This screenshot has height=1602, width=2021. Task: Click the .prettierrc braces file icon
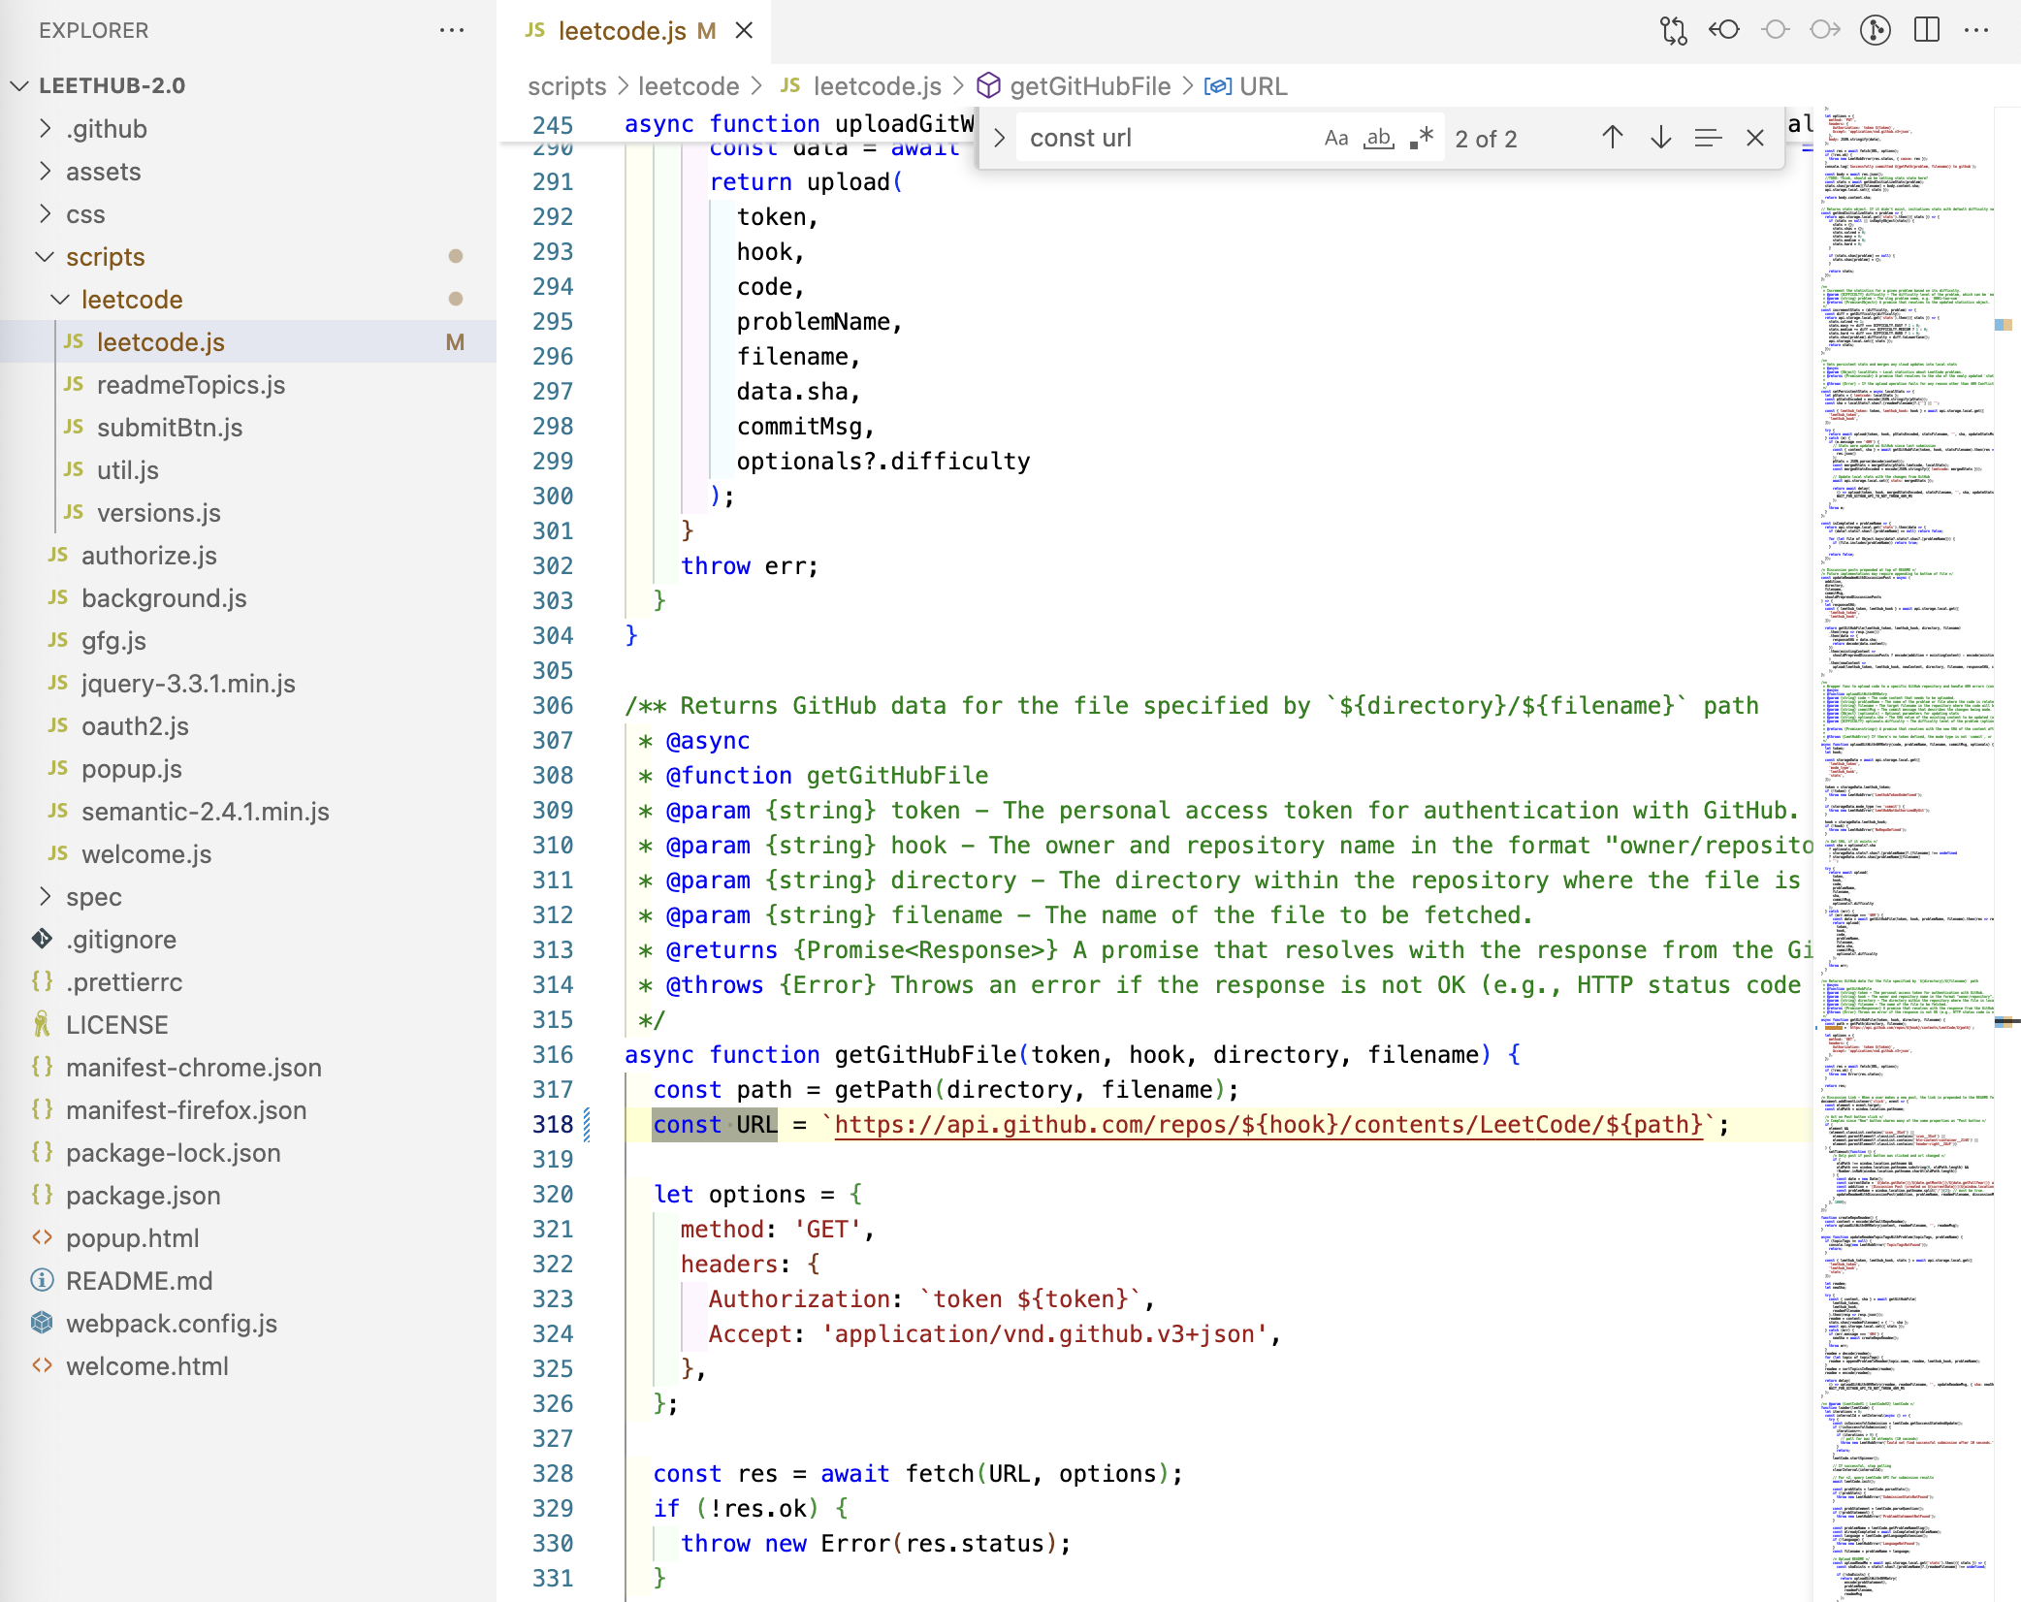tap(42, 981)
